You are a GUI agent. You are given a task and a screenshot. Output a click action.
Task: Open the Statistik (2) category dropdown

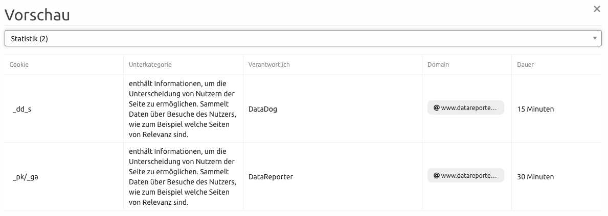[x=303, y=38]
